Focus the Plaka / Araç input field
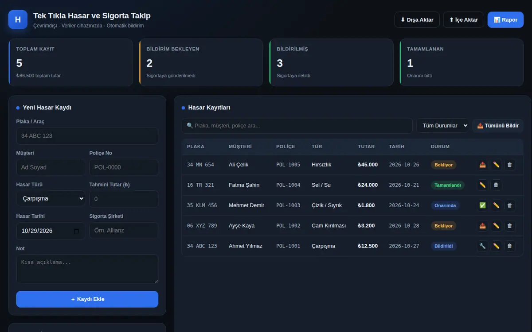This screenshot has width=532, height=332. (x=87, y=136)
